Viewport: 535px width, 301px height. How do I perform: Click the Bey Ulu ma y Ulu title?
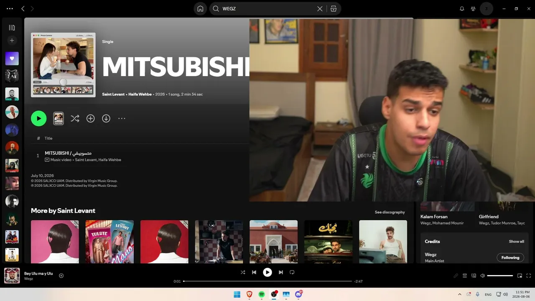click(x=38, y=273)
